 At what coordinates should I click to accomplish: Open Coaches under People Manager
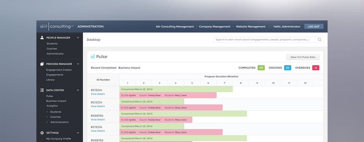tap(52, 49)
